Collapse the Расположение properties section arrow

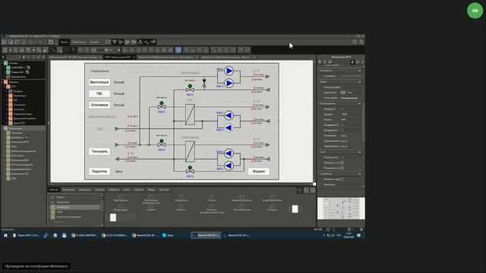point(359,104)
